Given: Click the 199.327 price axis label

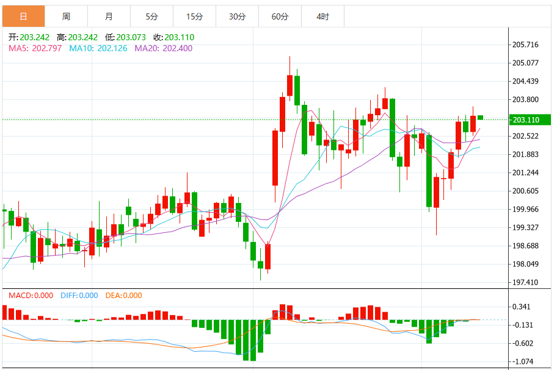Looking at the screenshot, I should [525, 227].
